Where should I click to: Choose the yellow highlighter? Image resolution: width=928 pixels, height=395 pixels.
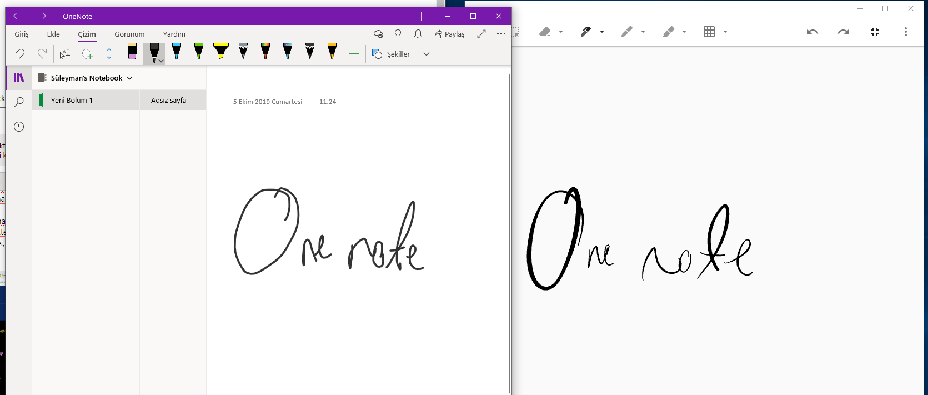[x=221, y=52]
